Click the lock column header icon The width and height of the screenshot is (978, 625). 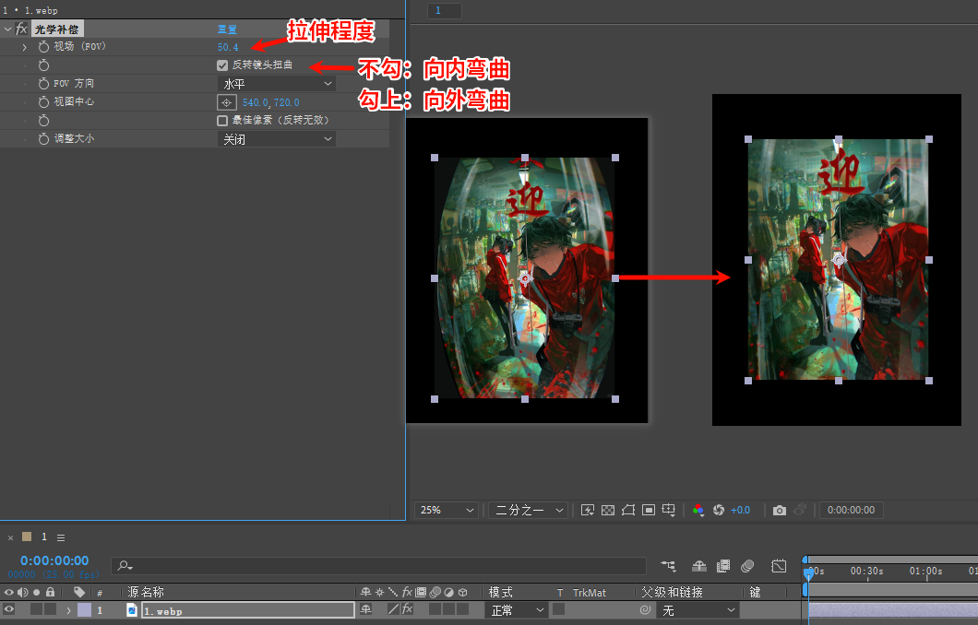click(50, 592)
